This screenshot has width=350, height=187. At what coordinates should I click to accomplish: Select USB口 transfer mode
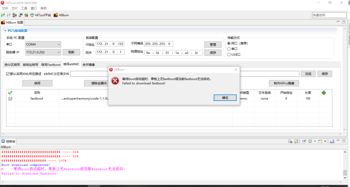pyautogui.click(x=234, y=54)
